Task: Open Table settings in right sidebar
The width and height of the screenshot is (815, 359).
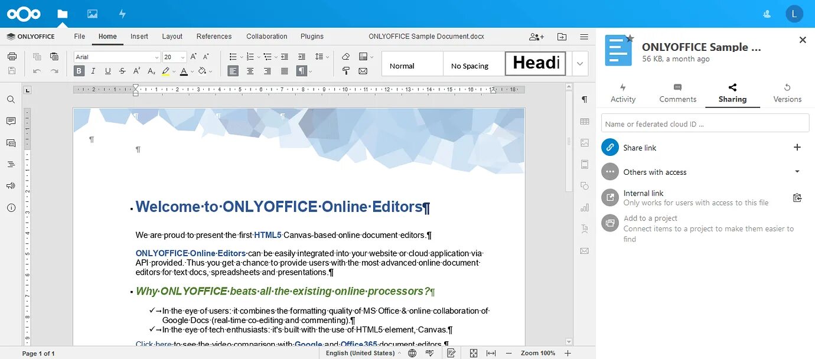Action: pyautogui.click(x=585, y=121)
